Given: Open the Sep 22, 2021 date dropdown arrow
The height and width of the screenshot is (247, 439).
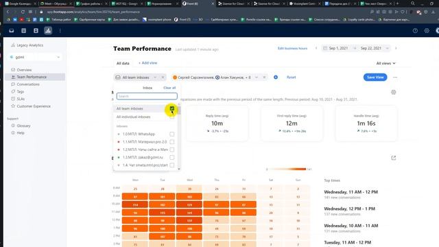Looking at the screenshot, I should pos(388,48).
